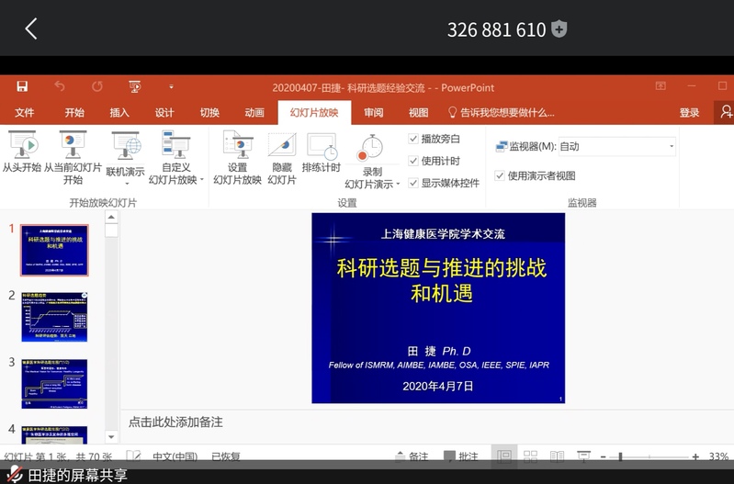734x484 pixels.
Task: Open the Review (审阅) tab
Action: [373, 113]
